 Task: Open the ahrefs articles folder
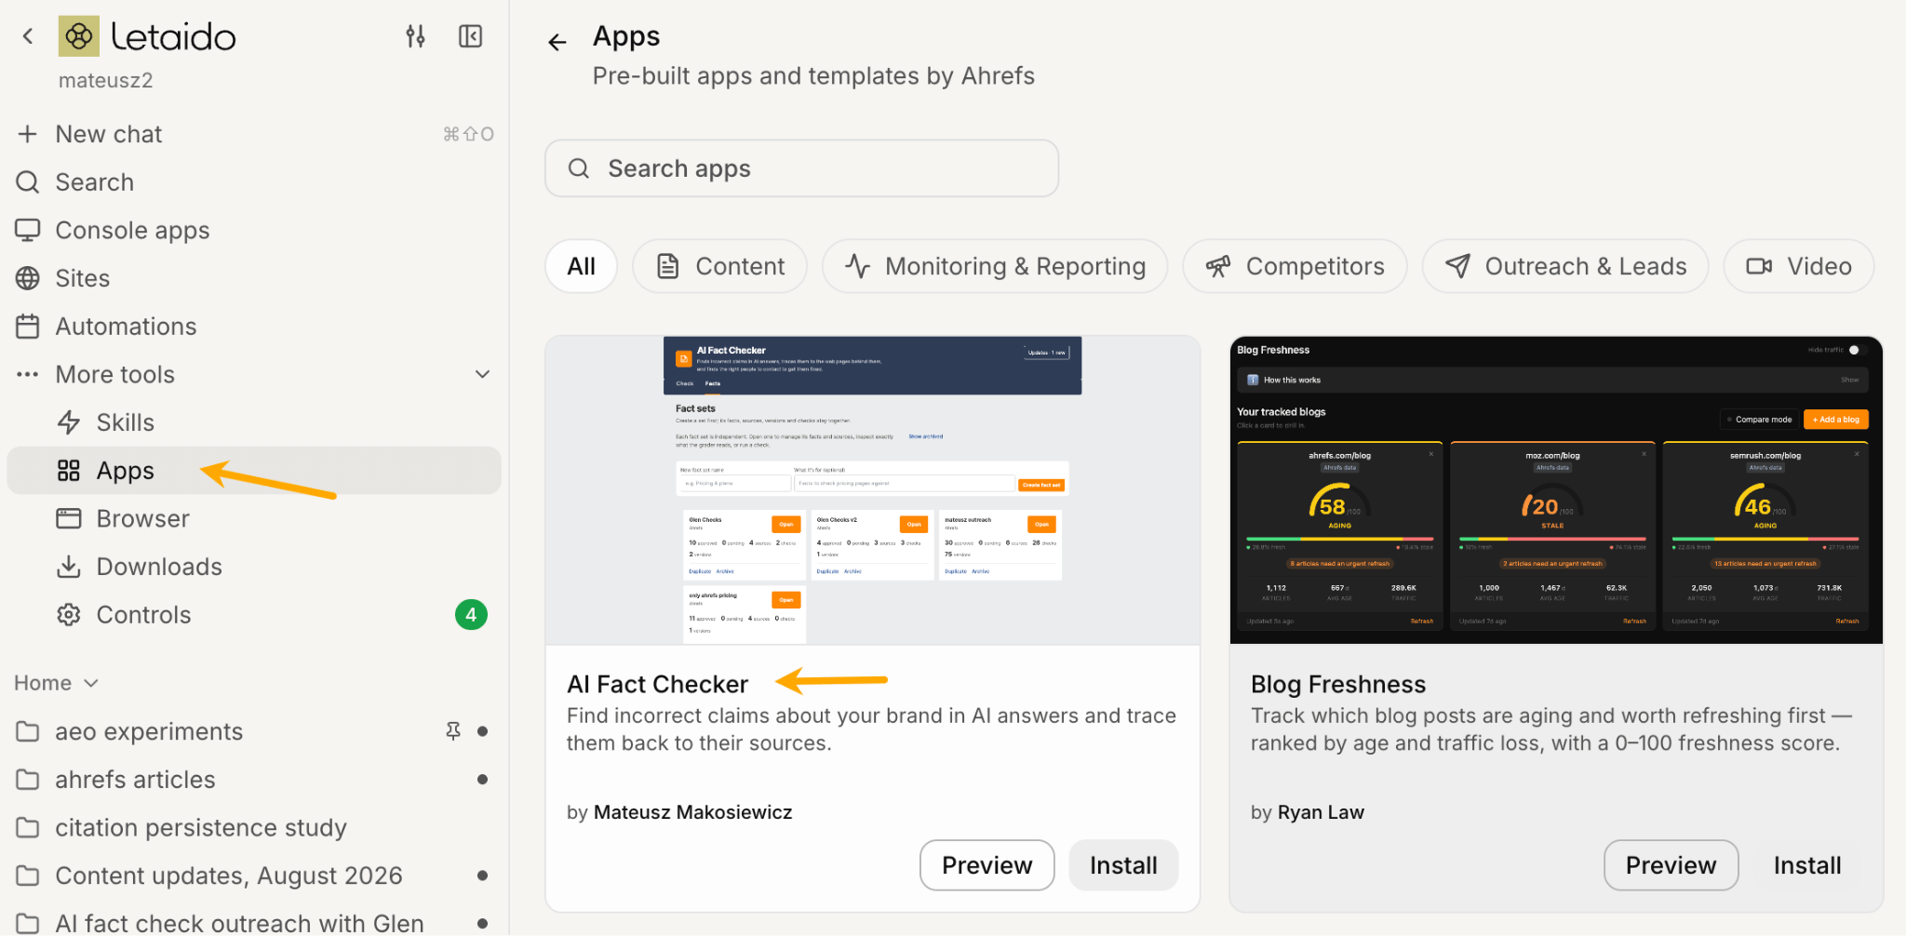(x=254, y=780)
